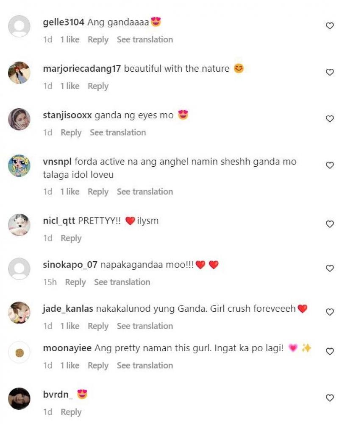
Task: Open username sinokapo_07 profile
Action: [70, 265]
